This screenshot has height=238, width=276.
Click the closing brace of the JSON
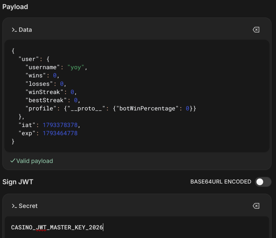tap(13, 142)
